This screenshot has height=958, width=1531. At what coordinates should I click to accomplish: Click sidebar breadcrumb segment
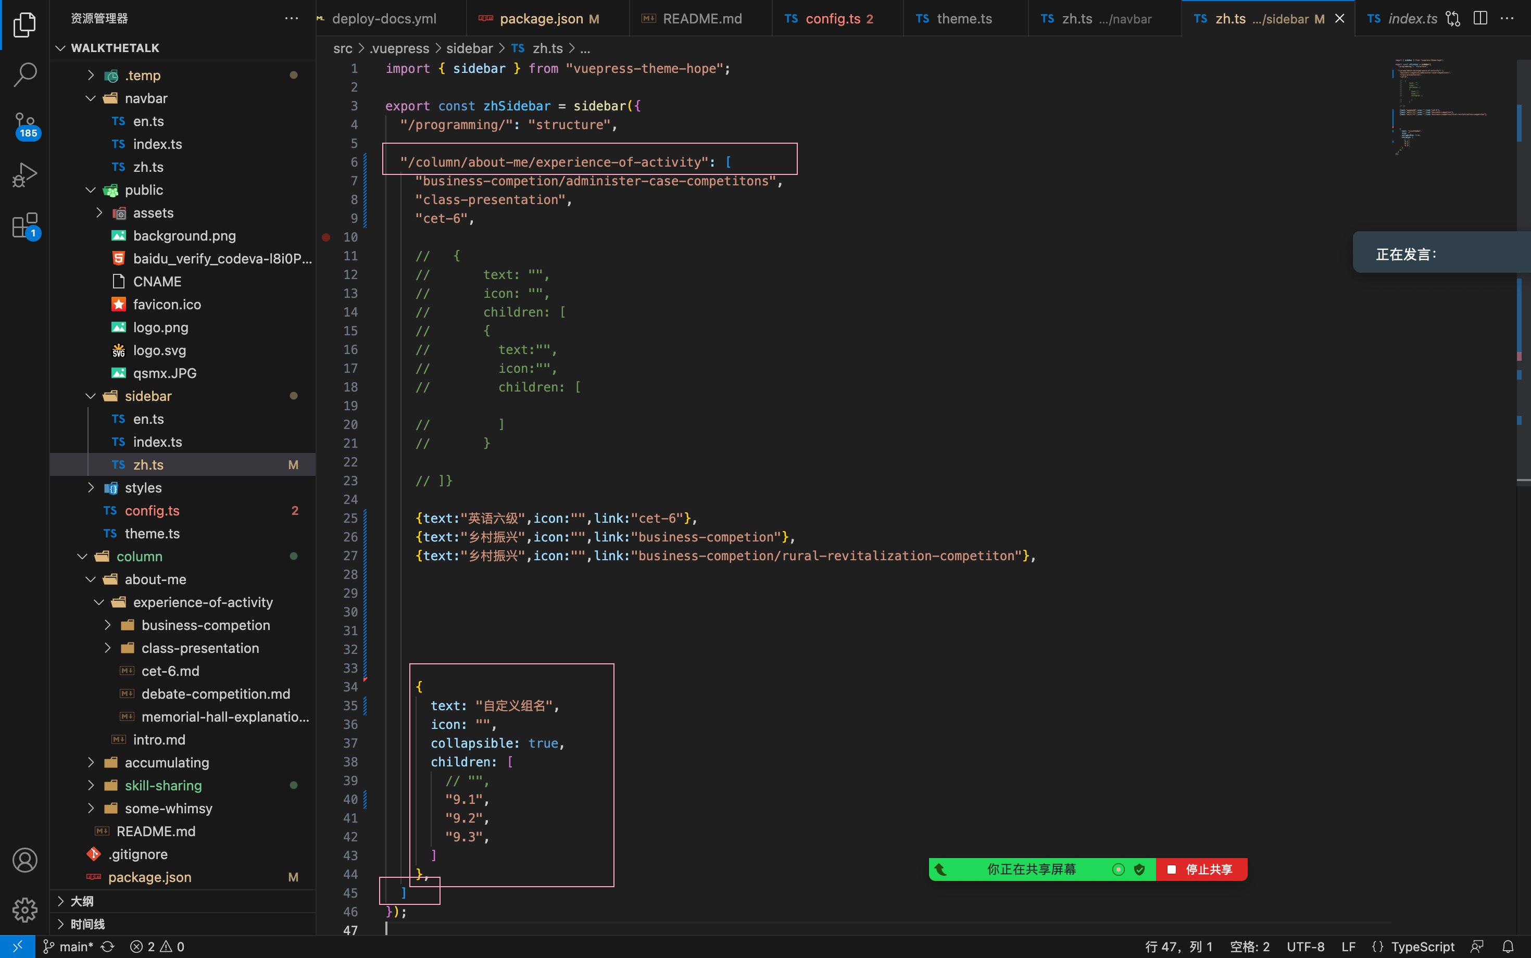469,48
